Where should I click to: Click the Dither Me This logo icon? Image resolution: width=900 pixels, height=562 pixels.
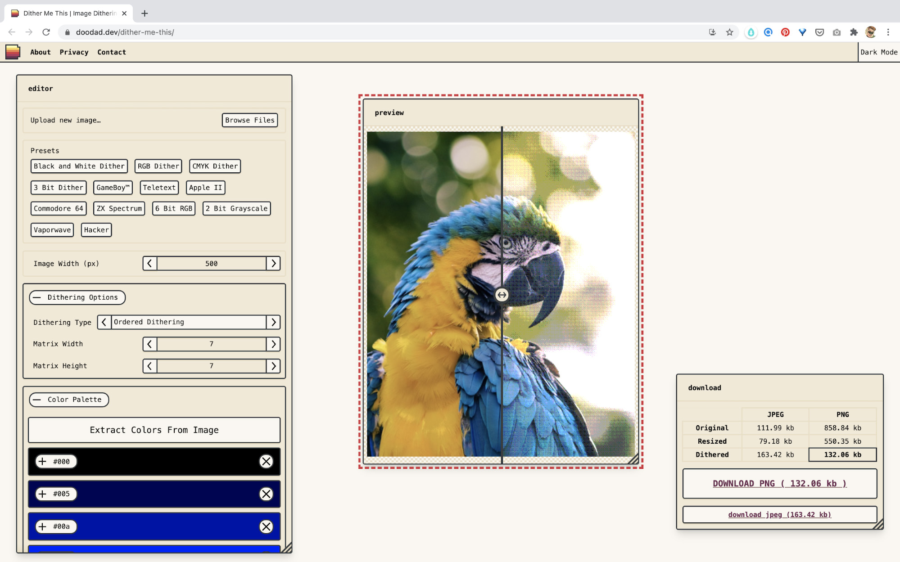point(13,52)
